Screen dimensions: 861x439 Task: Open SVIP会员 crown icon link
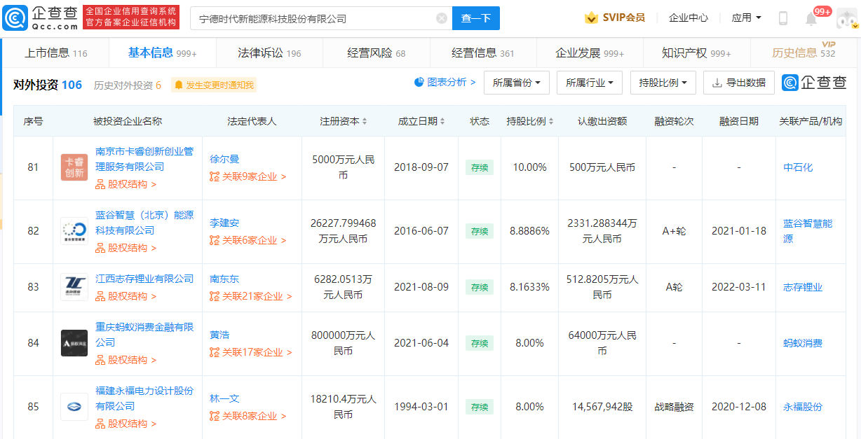(x=615, y=18)
